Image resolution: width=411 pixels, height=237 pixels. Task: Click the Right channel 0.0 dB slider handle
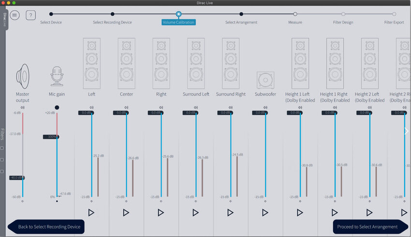[156, 113]
